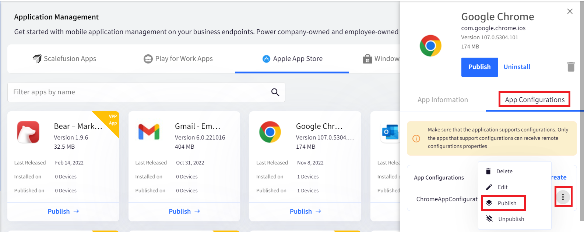Click the Google Chrome panel title

pos(497,17)
